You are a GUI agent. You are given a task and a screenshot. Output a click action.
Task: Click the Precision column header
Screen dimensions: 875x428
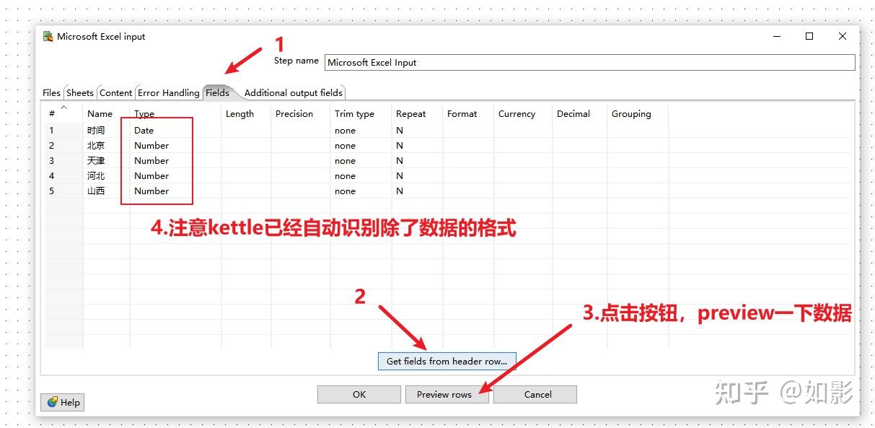pos(294,113)
